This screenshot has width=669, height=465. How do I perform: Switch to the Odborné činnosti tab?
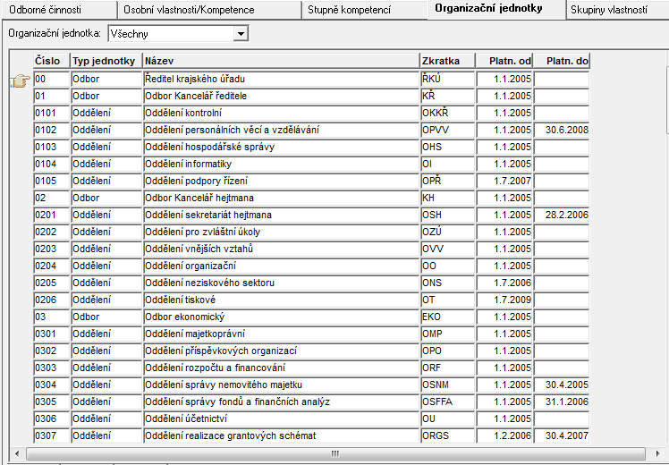58,10
